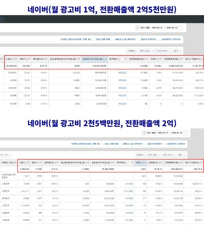Open 입찰가 변경하기 link in 2천5백만원 report
This screenshot has height=229, width=204.
(155, 144)
